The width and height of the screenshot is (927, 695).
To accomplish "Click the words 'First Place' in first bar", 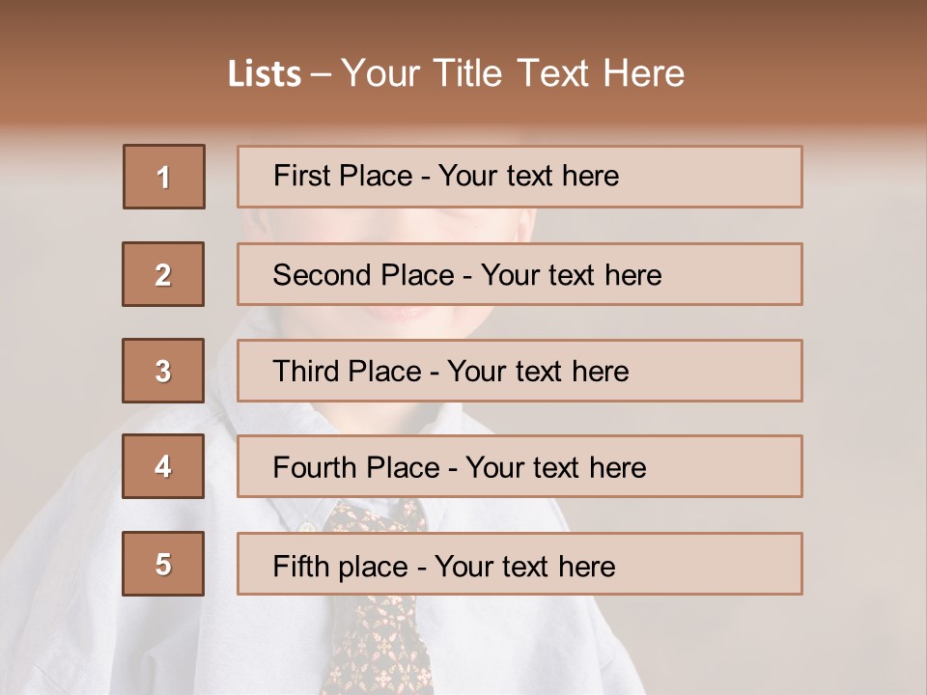I will coord(343,176).
